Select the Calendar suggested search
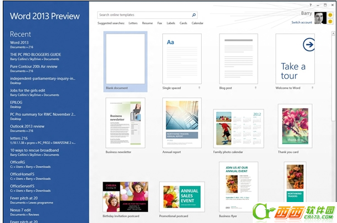337x223 pixels. 197,23
